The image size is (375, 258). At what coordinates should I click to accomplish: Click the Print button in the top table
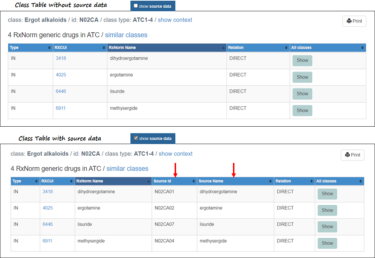(354, 21)
